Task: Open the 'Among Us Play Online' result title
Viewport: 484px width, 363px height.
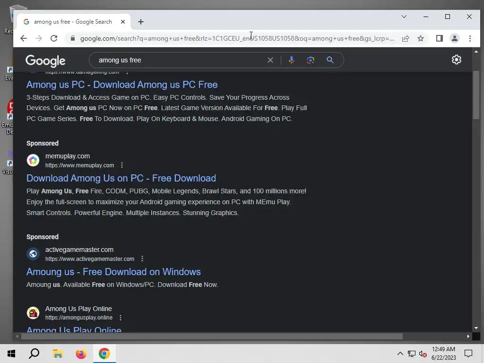Action: (74, 329)
